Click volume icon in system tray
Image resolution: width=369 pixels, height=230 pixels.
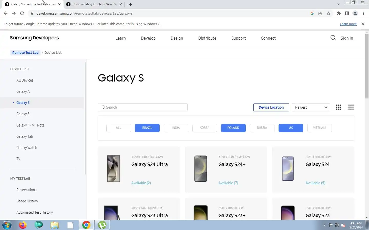point(343,225)
